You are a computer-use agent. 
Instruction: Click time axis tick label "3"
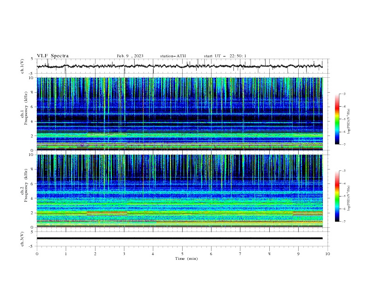(x=124, y=254)
